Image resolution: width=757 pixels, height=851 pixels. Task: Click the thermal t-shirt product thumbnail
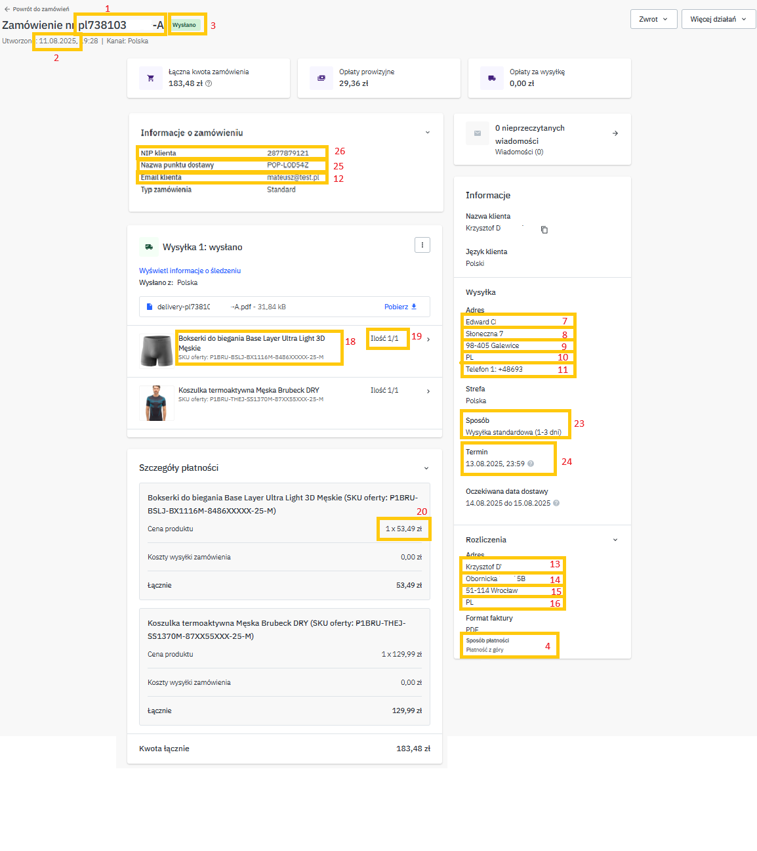pyautogui.click(x=157, y=403)
